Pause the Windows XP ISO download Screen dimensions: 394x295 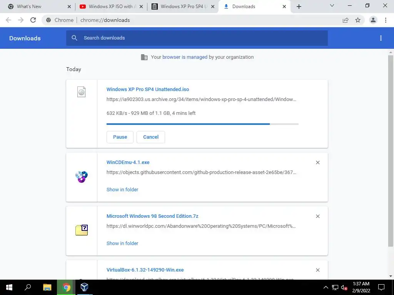point(120,137)
